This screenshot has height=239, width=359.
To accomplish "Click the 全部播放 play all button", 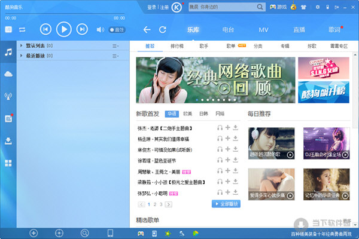I will pos(226,204).
